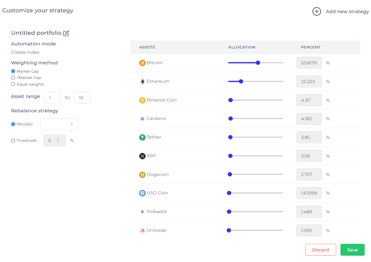Click the Dogecoin coin icon
The image size is (371, 262).
click(x=142, y=175)
